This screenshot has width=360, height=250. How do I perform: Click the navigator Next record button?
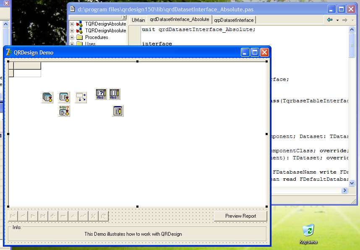33,216
